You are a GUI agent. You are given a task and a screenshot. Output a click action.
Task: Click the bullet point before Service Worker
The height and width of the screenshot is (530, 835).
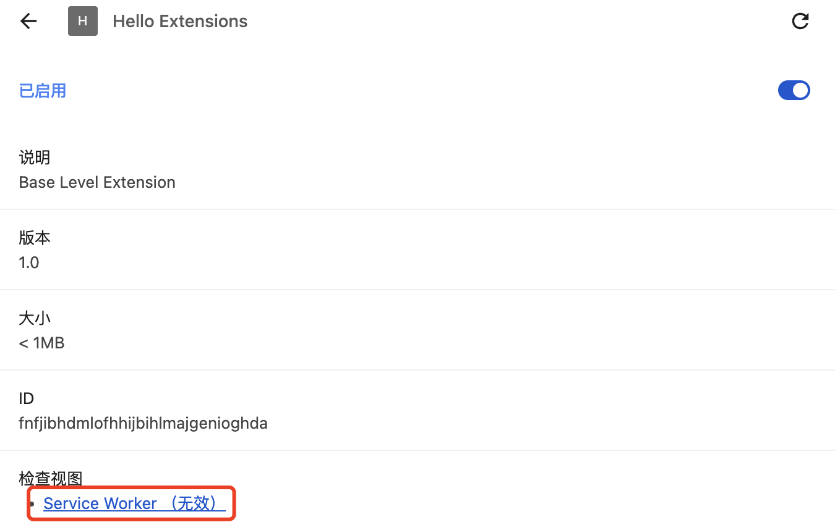32,504
